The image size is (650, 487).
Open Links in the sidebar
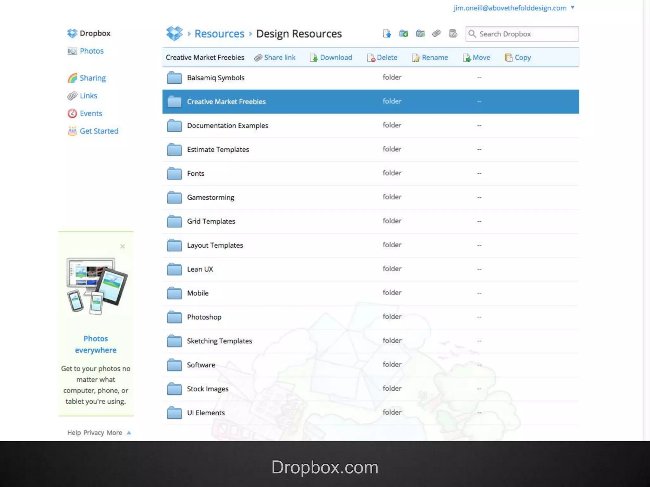(x=82, y=96)
